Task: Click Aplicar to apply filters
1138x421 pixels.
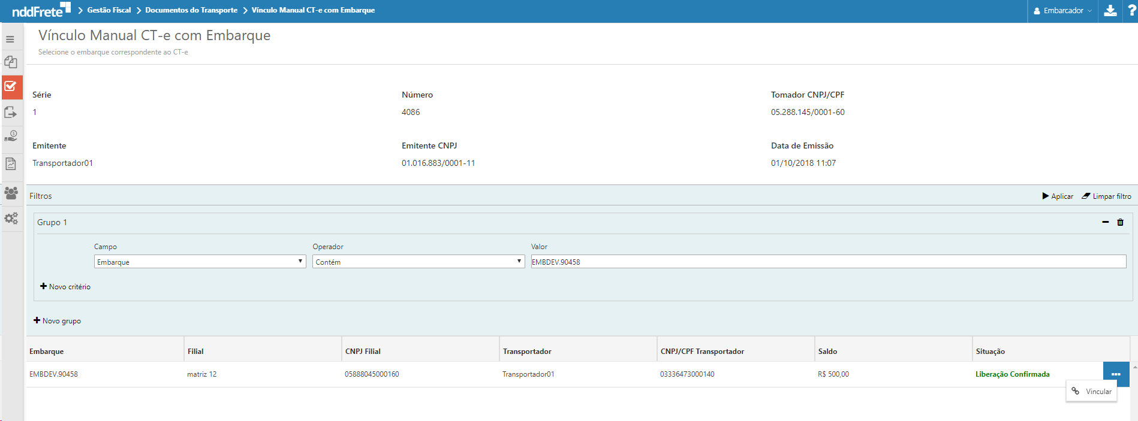Action: [x=1058, y=196]
